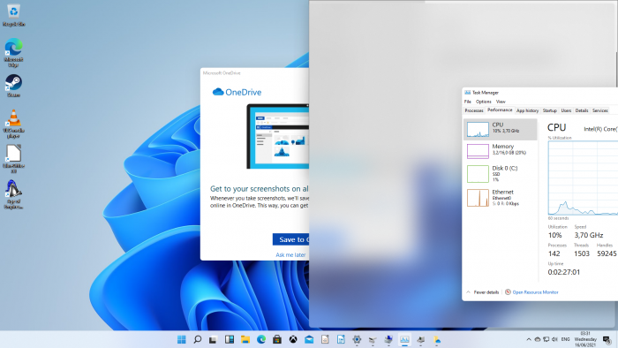Viewport: 618px width, 348px height.
Task: Select the Performance tab
Action: (x=500, y=110)
